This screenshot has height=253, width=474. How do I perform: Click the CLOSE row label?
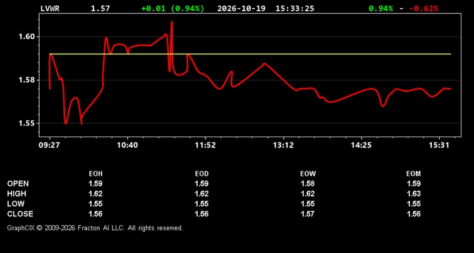tap(20, 214)
